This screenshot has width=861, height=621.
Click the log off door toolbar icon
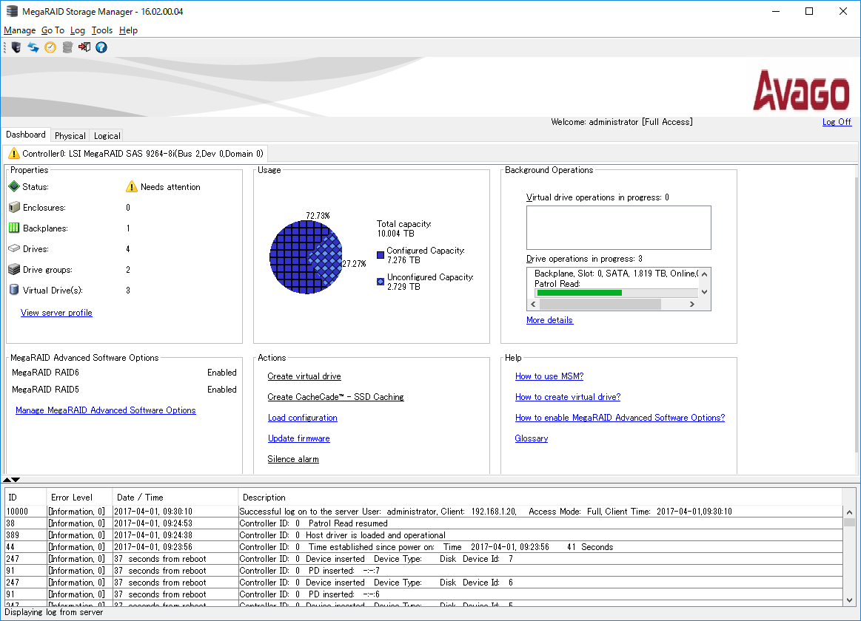[84, 47]
